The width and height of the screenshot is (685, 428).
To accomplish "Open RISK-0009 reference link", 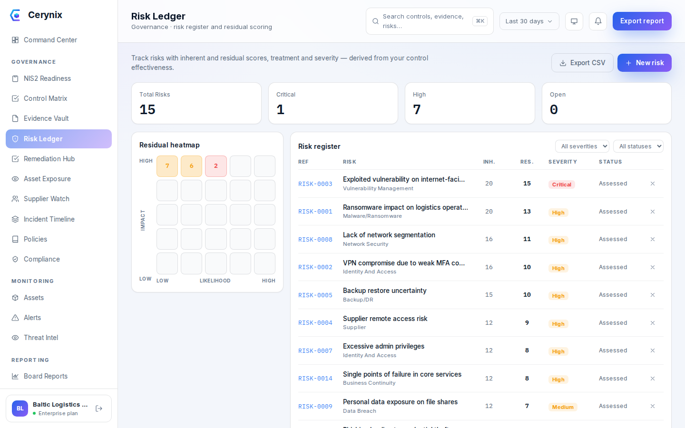I will (315, 407).
